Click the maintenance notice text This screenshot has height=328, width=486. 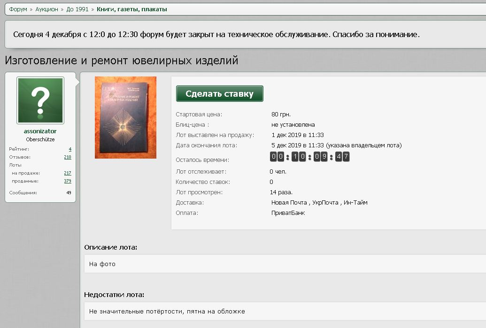point(216,34)
